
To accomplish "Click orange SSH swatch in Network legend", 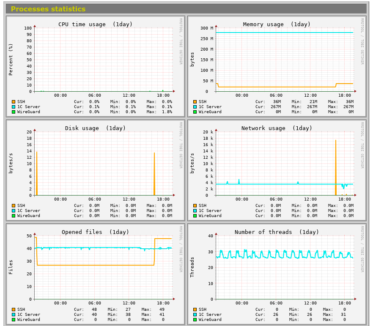I will point(195,206).
